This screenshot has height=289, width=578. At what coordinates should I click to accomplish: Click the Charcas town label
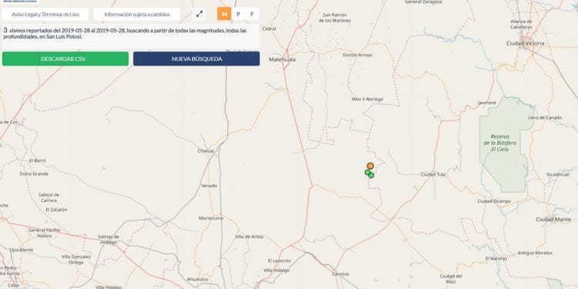(x=206, y=151)
